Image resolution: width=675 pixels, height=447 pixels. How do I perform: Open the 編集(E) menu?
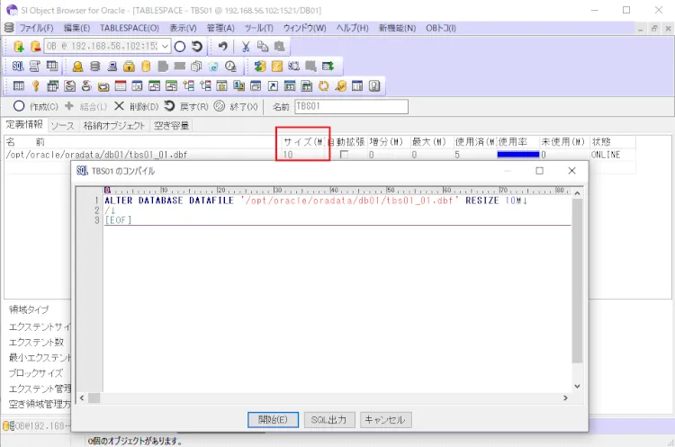tap(76, 28)
